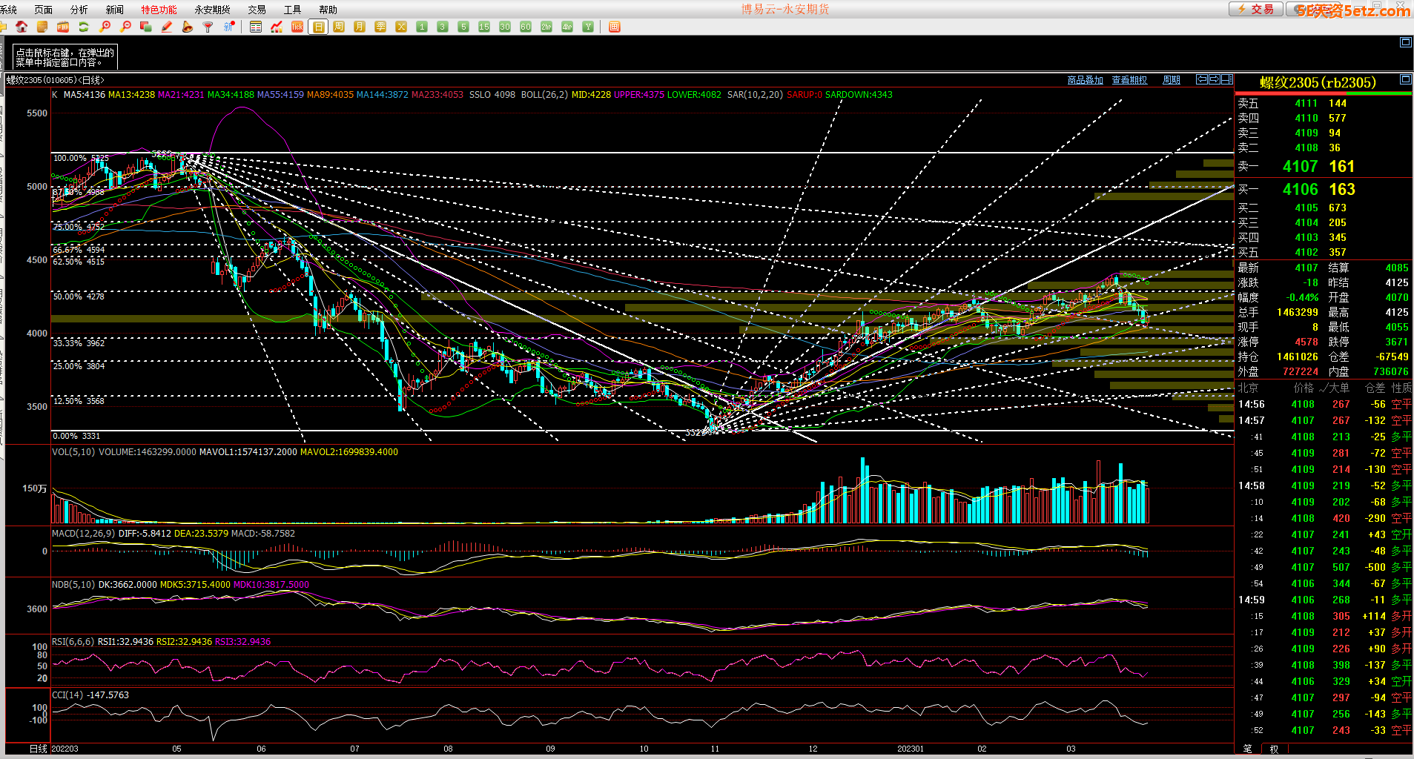Click the alert bell toolbar icon
1414x759 pixels.
tap(187, 27)
